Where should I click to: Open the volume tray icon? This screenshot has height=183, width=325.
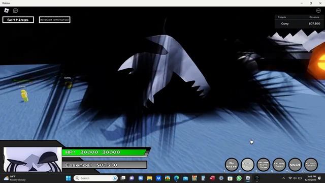coord(295,178)
